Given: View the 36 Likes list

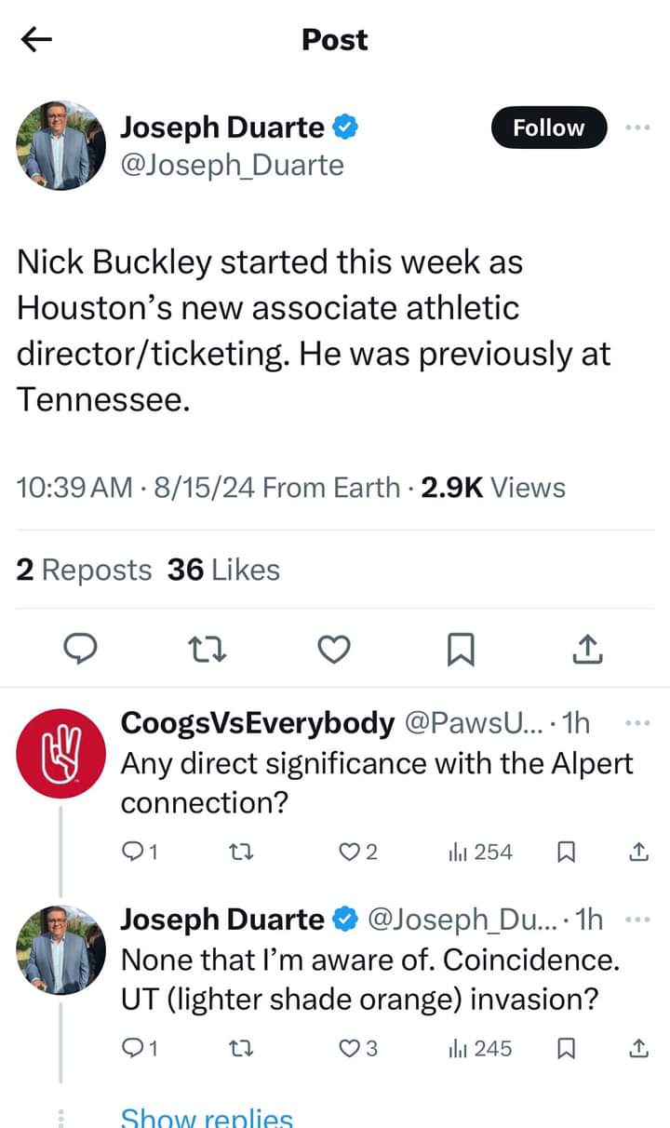Looking at the screenshot, I should point(223,570).
